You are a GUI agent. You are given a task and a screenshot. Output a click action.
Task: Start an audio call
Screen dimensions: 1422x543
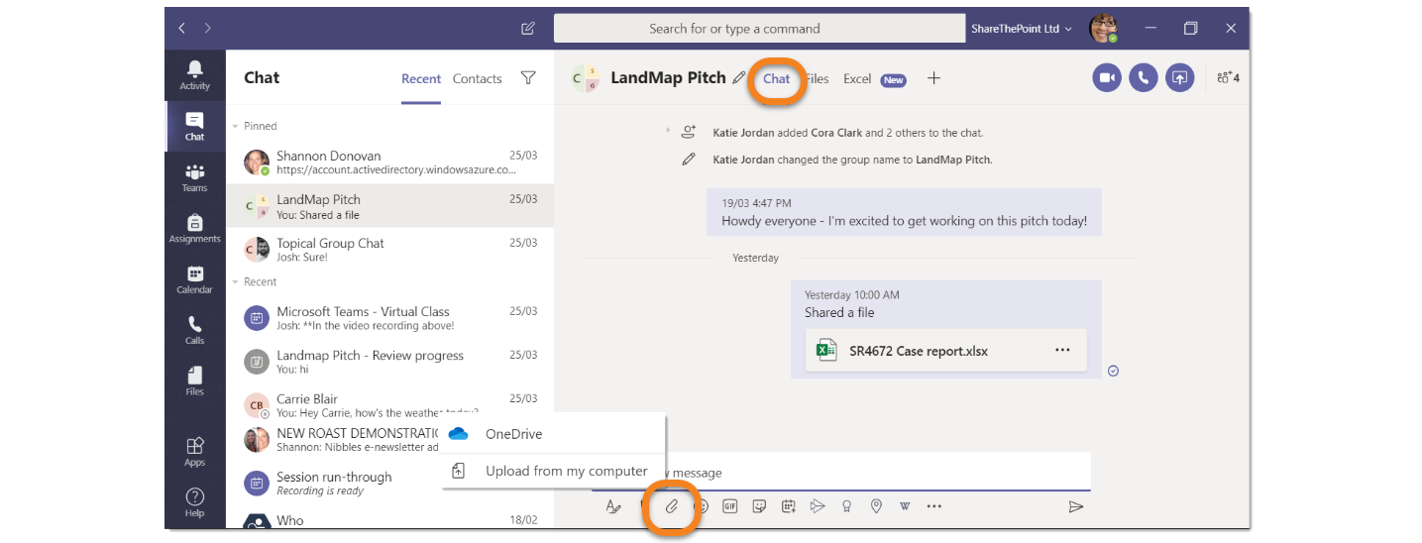[x=1144, y=78]
